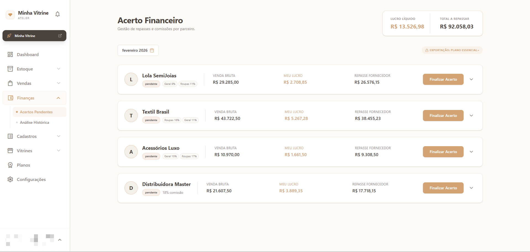Click the Minha Vitrine diamond logo

[x=10, y=15]
